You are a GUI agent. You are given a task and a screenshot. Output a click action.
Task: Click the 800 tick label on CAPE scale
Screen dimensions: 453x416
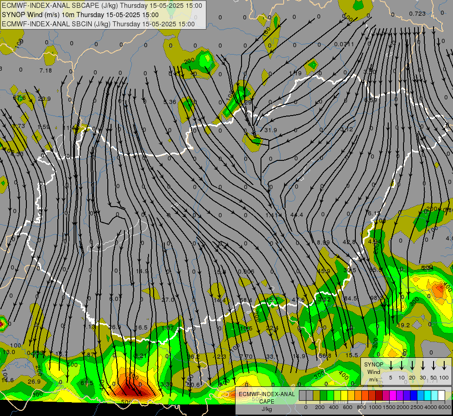(361, 407)
